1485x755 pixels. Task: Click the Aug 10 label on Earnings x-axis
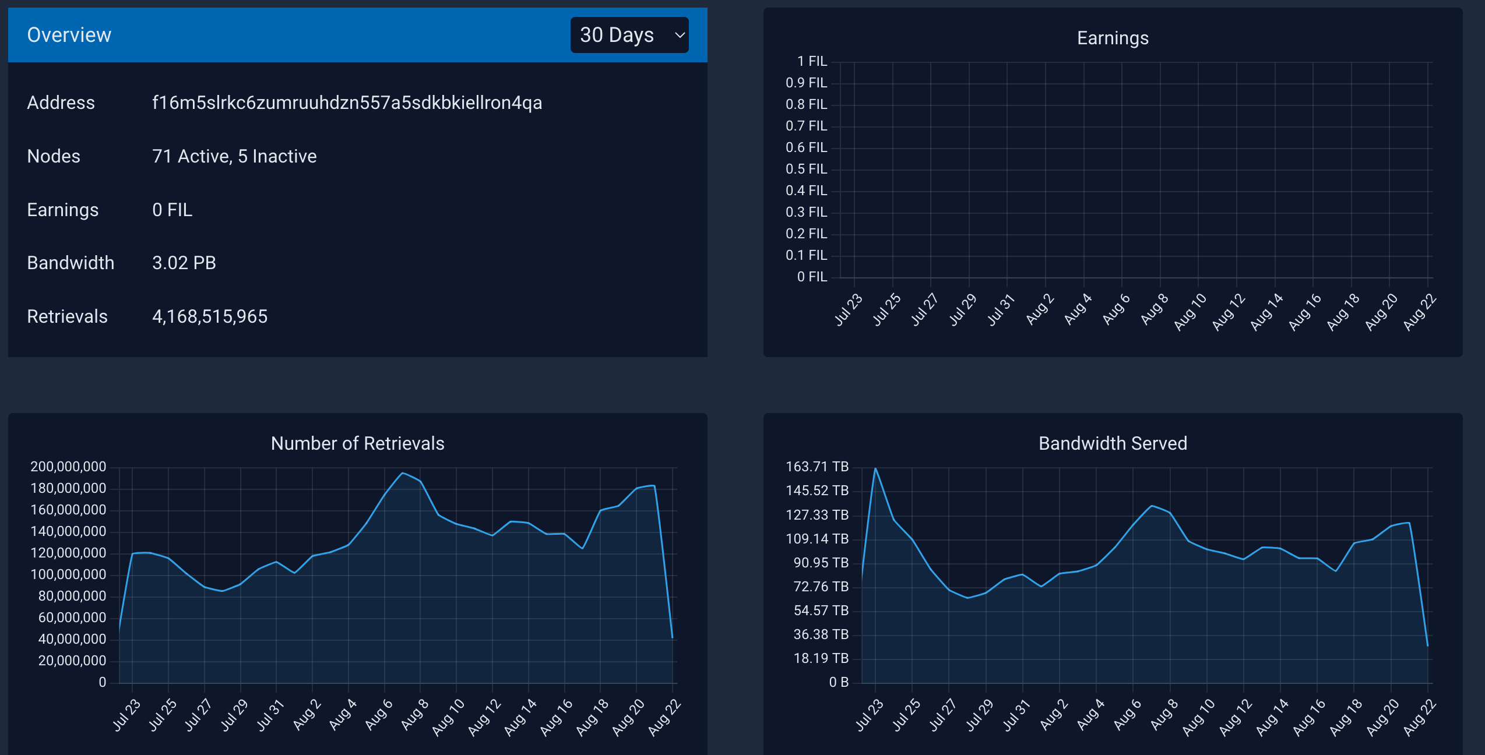coord(1190,312)
